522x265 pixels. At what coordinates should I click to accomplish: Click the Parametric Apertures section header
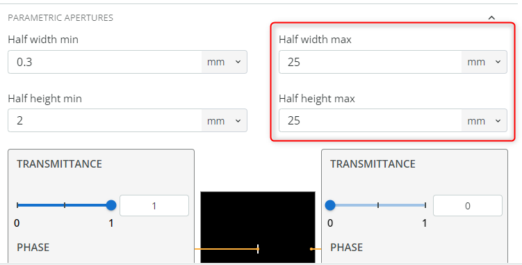click(60, 17)
